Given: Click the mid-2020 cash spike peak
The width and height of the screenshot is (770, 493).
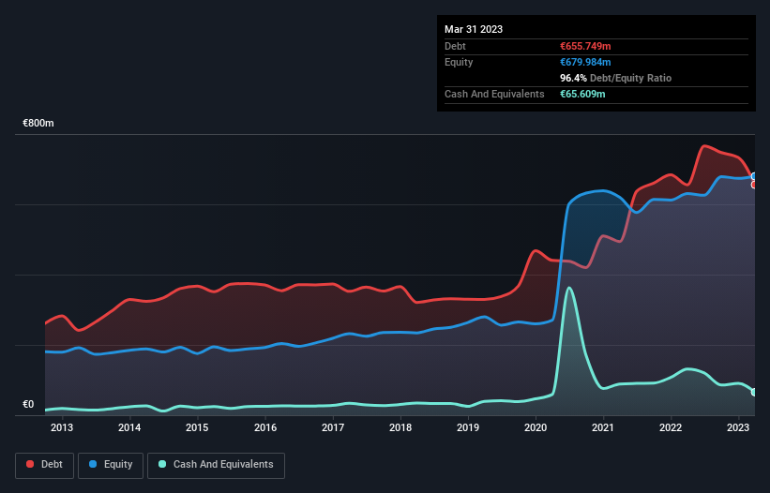Looking at the screenshot, I should tap(569, 288).
